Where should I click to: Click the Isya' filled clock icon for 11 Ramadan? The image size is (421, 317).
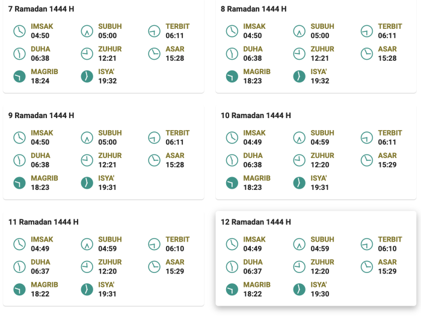pyautogui.click(x=87, y=289)
